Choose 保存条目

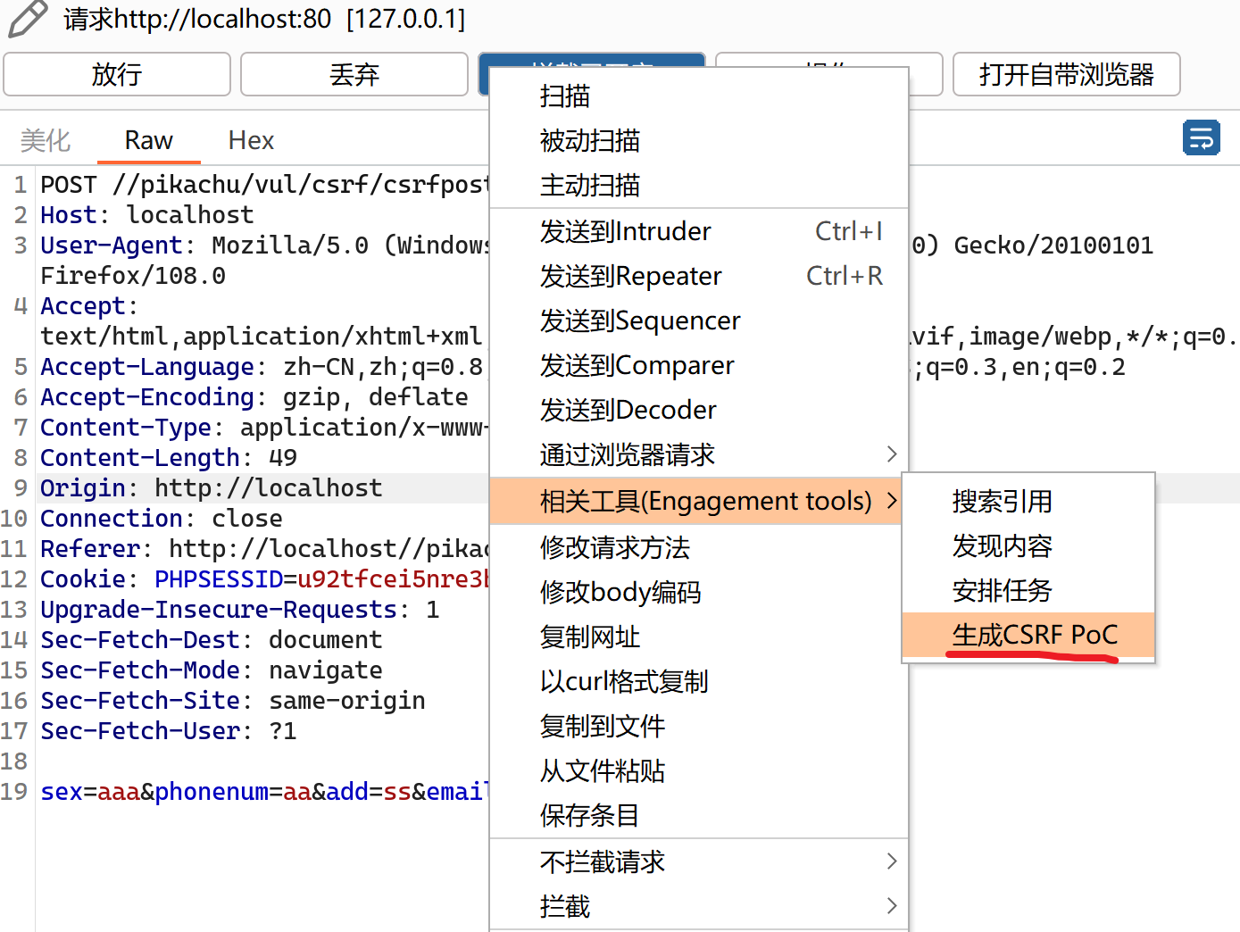pyautogui.click(x=699, y=815)
